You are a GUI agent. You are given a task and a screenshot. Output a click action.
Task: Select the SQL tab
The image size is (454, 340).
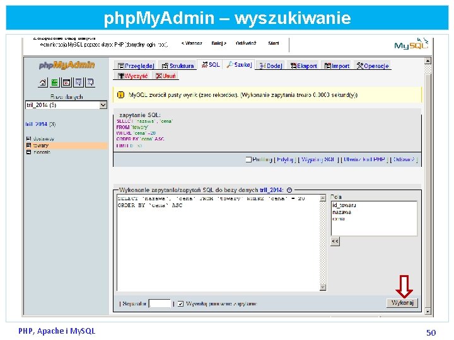pos(211,65)
